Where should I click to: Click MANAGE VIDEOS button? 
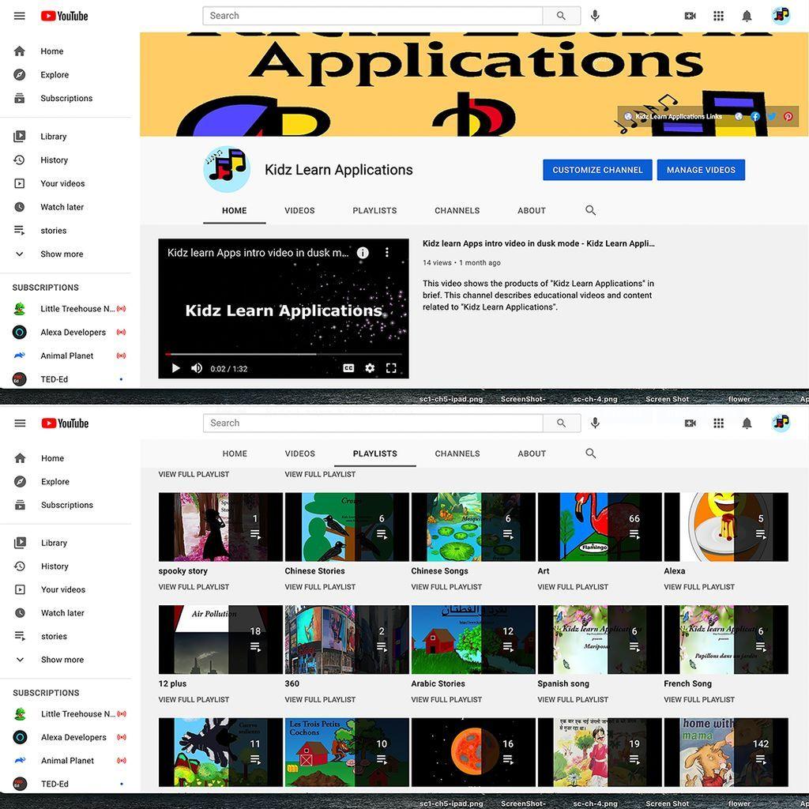(701, 170)
